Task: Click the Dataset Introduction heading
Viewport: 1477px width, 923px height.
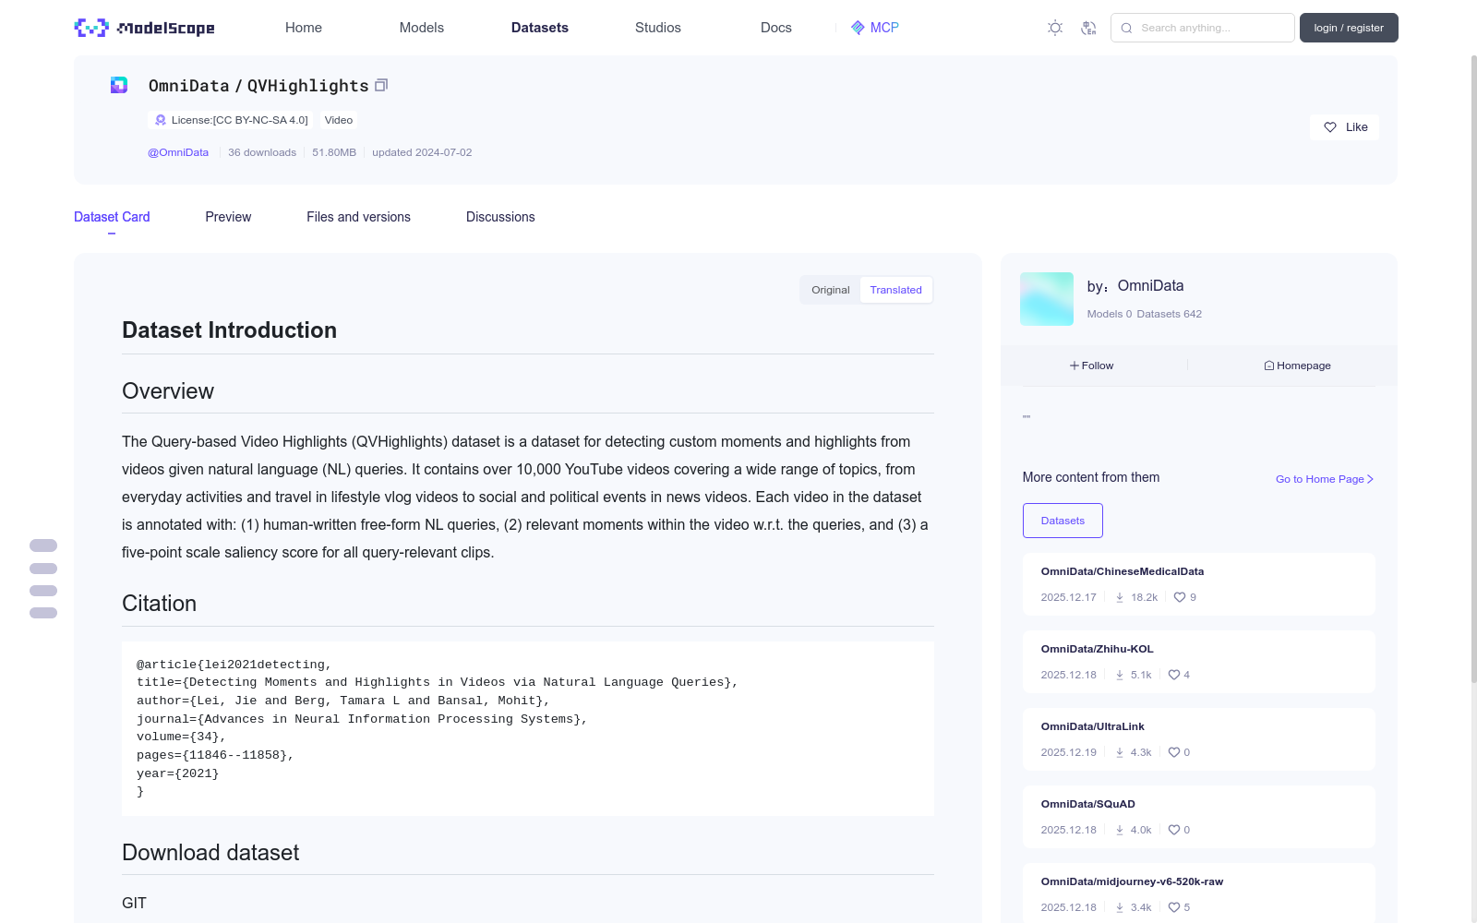Action: click(x=229, y=330)
